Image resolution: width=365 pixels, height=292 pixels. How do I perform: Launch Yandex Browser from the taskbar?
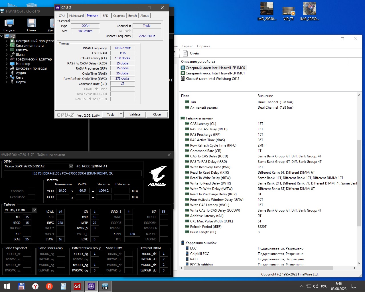point(35,286)
